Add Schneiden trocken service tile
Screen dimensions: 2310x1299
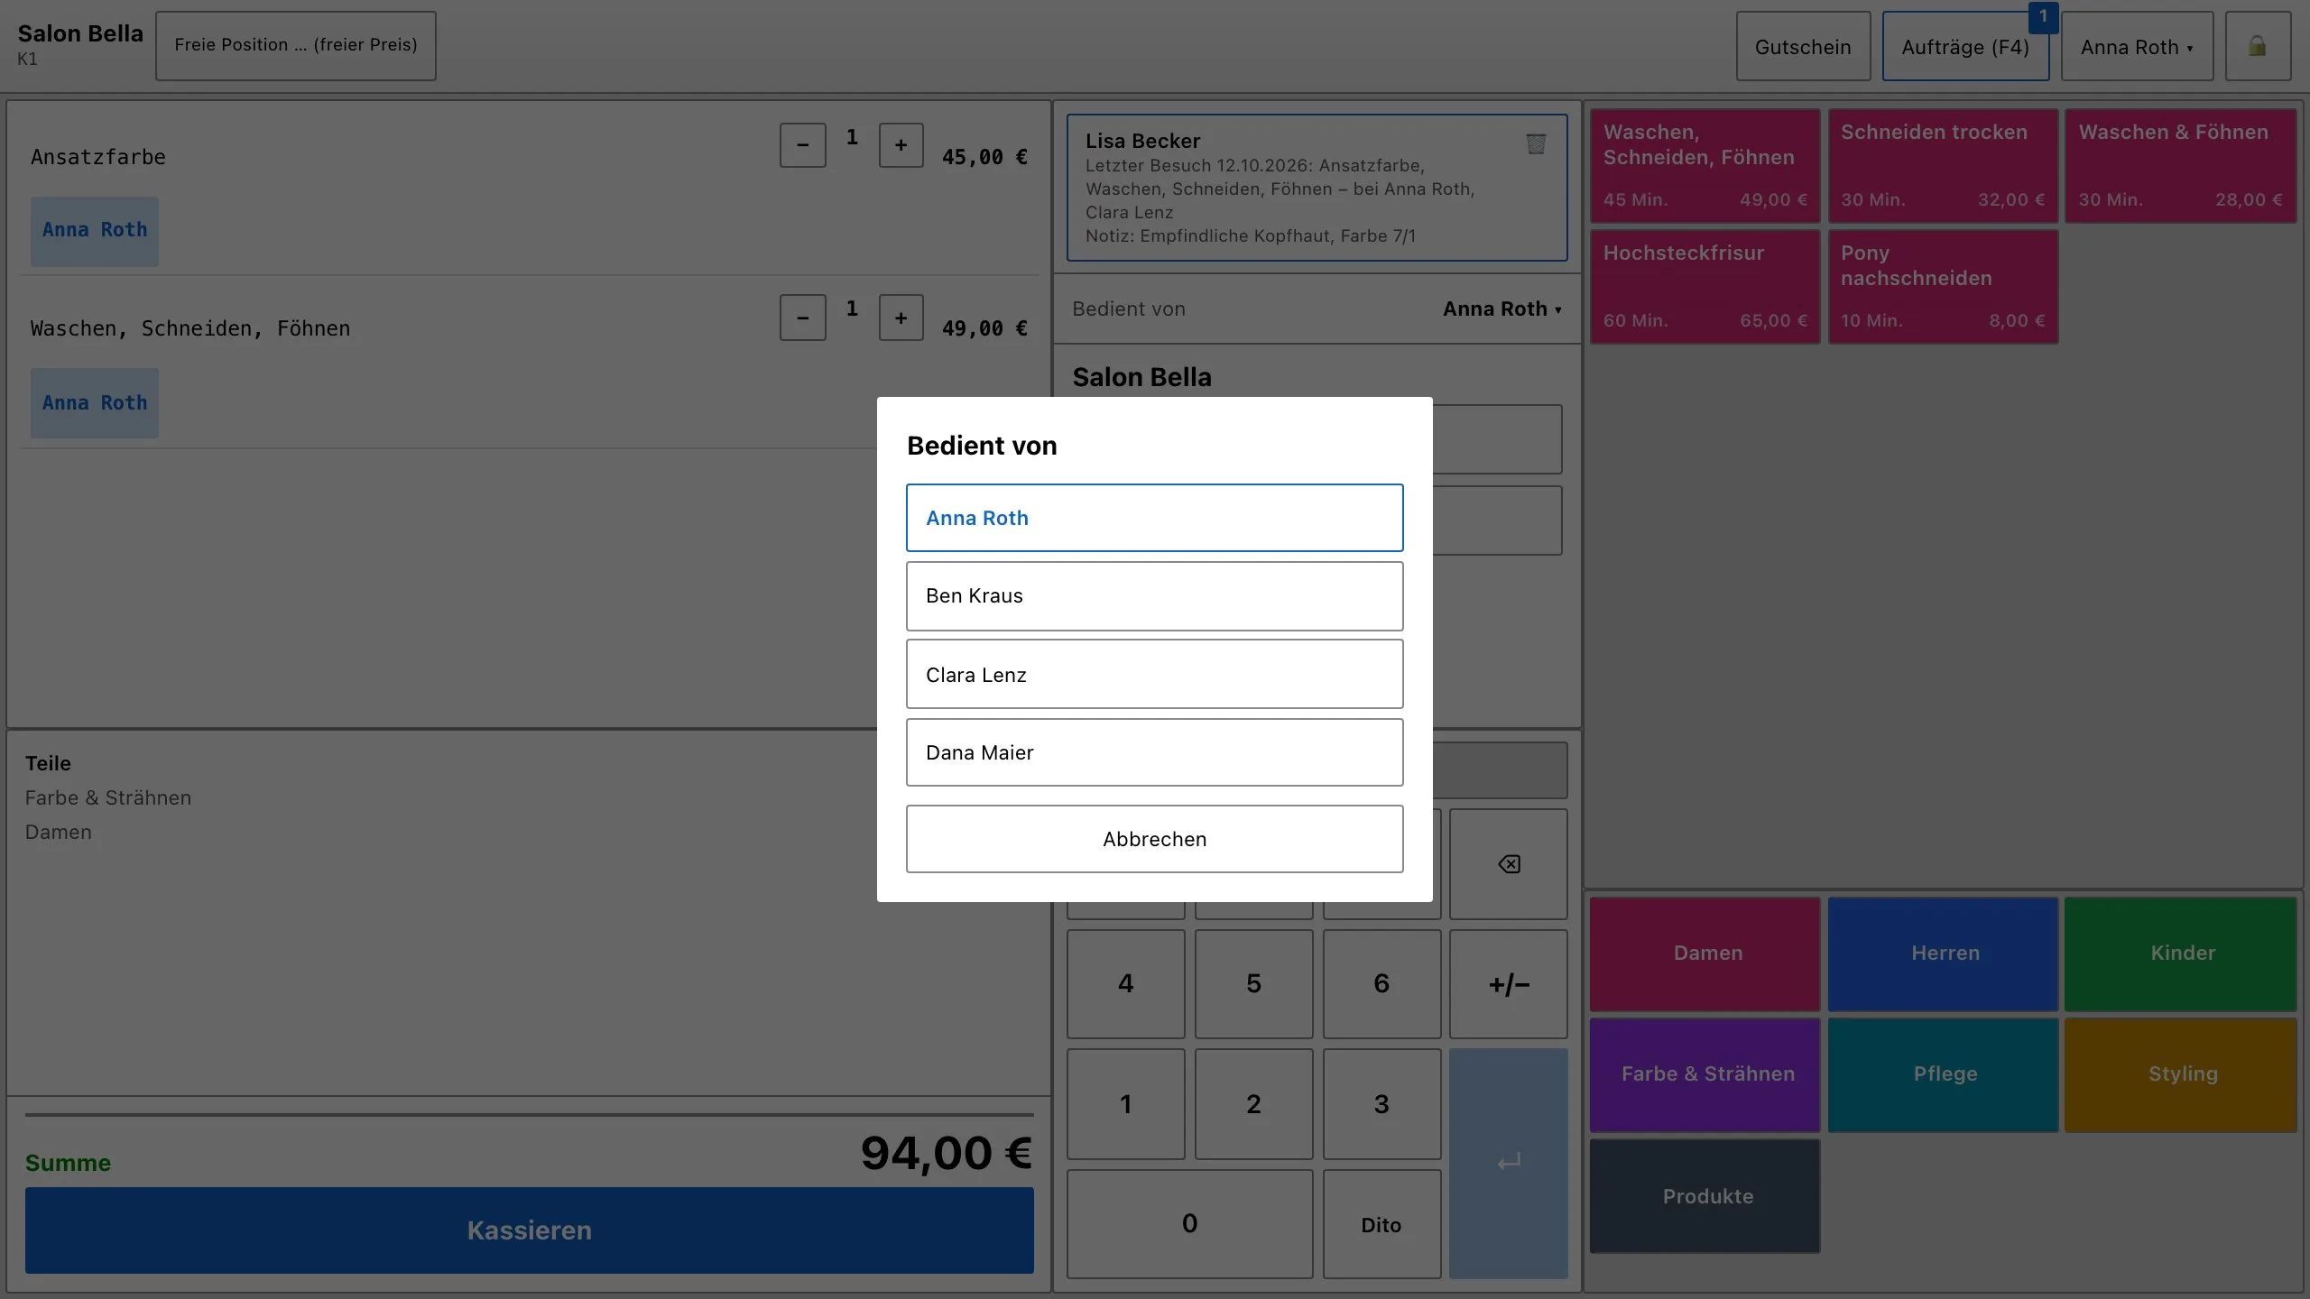(x=1943, y=166)
